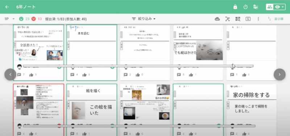
Task: Click the translate icon in the header
Action: click(x=256, y=7)
